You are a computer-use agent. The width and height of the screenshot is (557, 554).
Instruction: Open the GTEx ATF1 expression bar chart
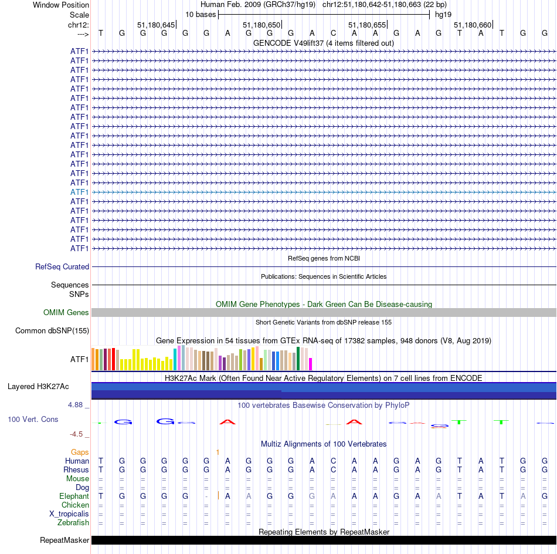[x=202, y=358]
